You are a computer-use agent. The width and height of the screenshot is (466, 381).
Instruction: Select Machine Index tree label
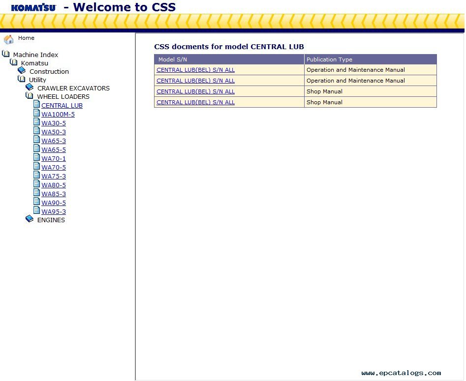tap(35, 55)
